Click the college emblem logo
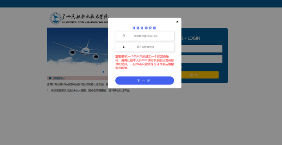 click(55, 19)
